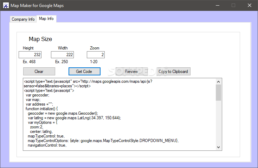
Task: Click the 'Map Size' heading
Action: (x=40, y=39)
